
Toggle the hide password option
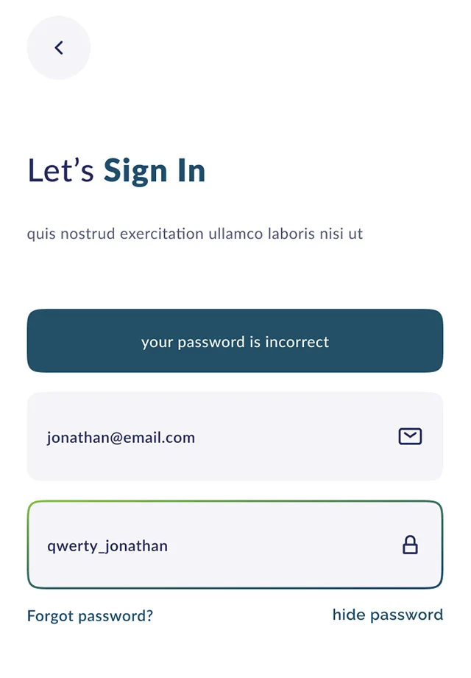pos(387,615)
